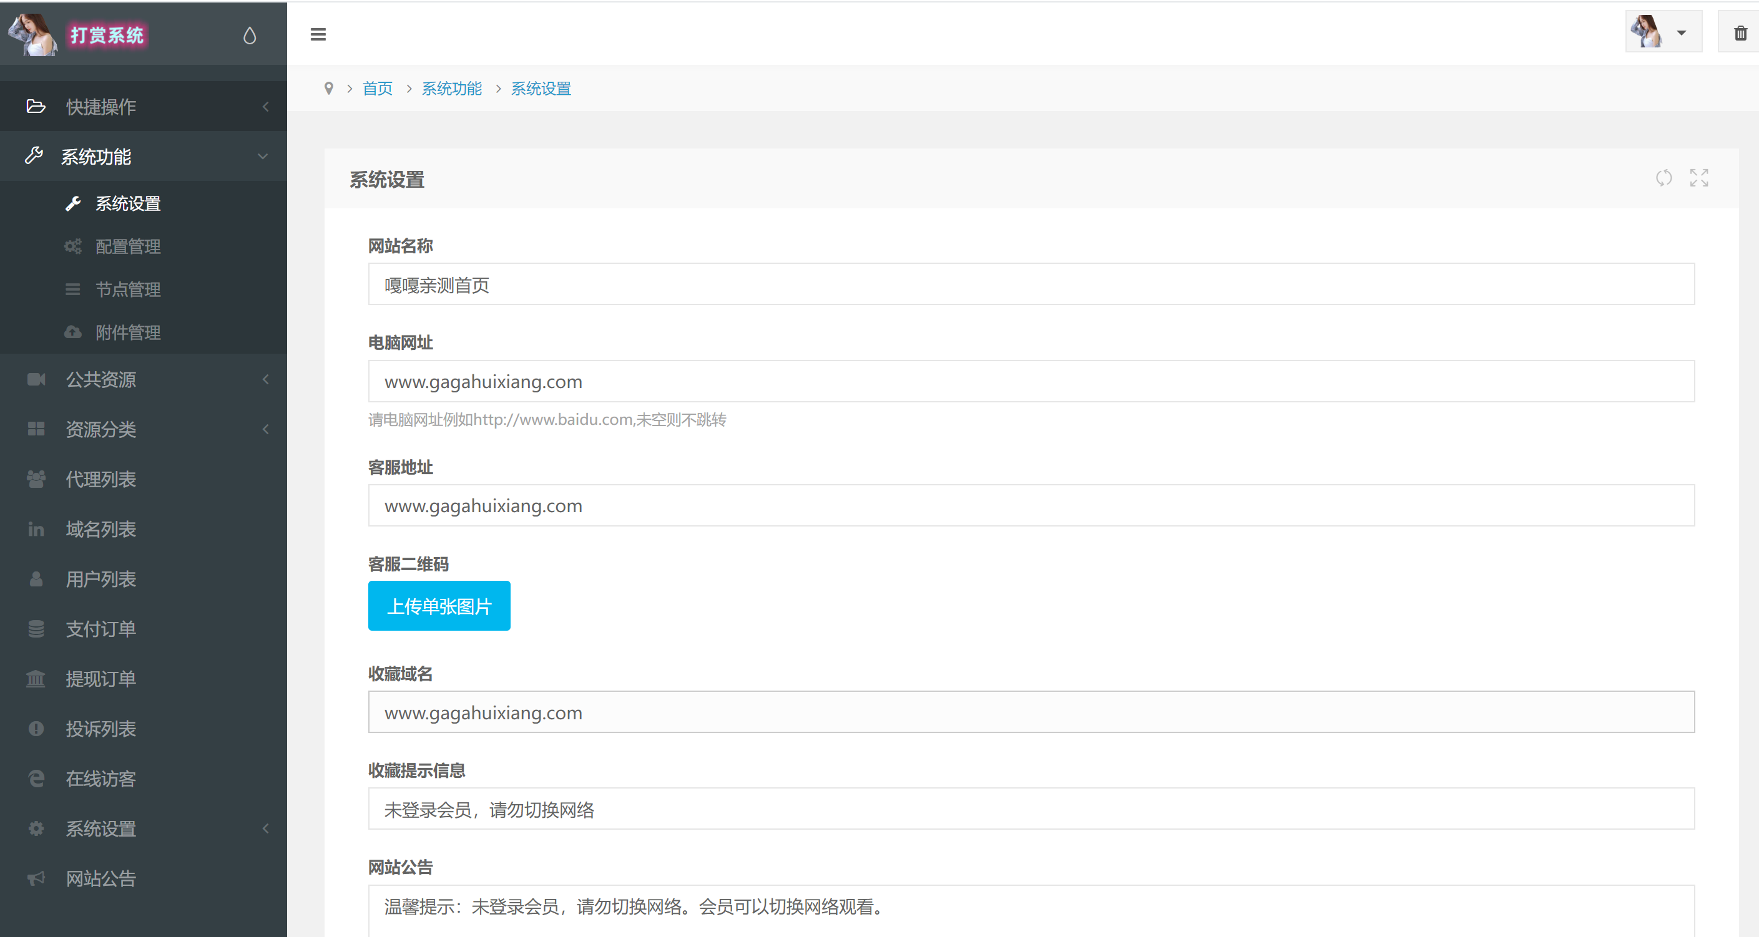
Task: Click the user avatar in the top right
Action: [x=1647, y=31]
